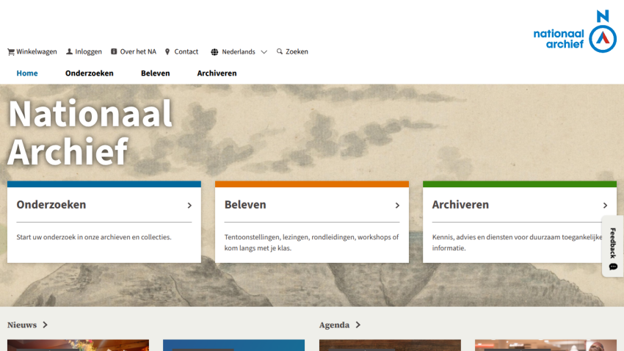Open the Onderzoeken navigation menu item

(89, 73)
